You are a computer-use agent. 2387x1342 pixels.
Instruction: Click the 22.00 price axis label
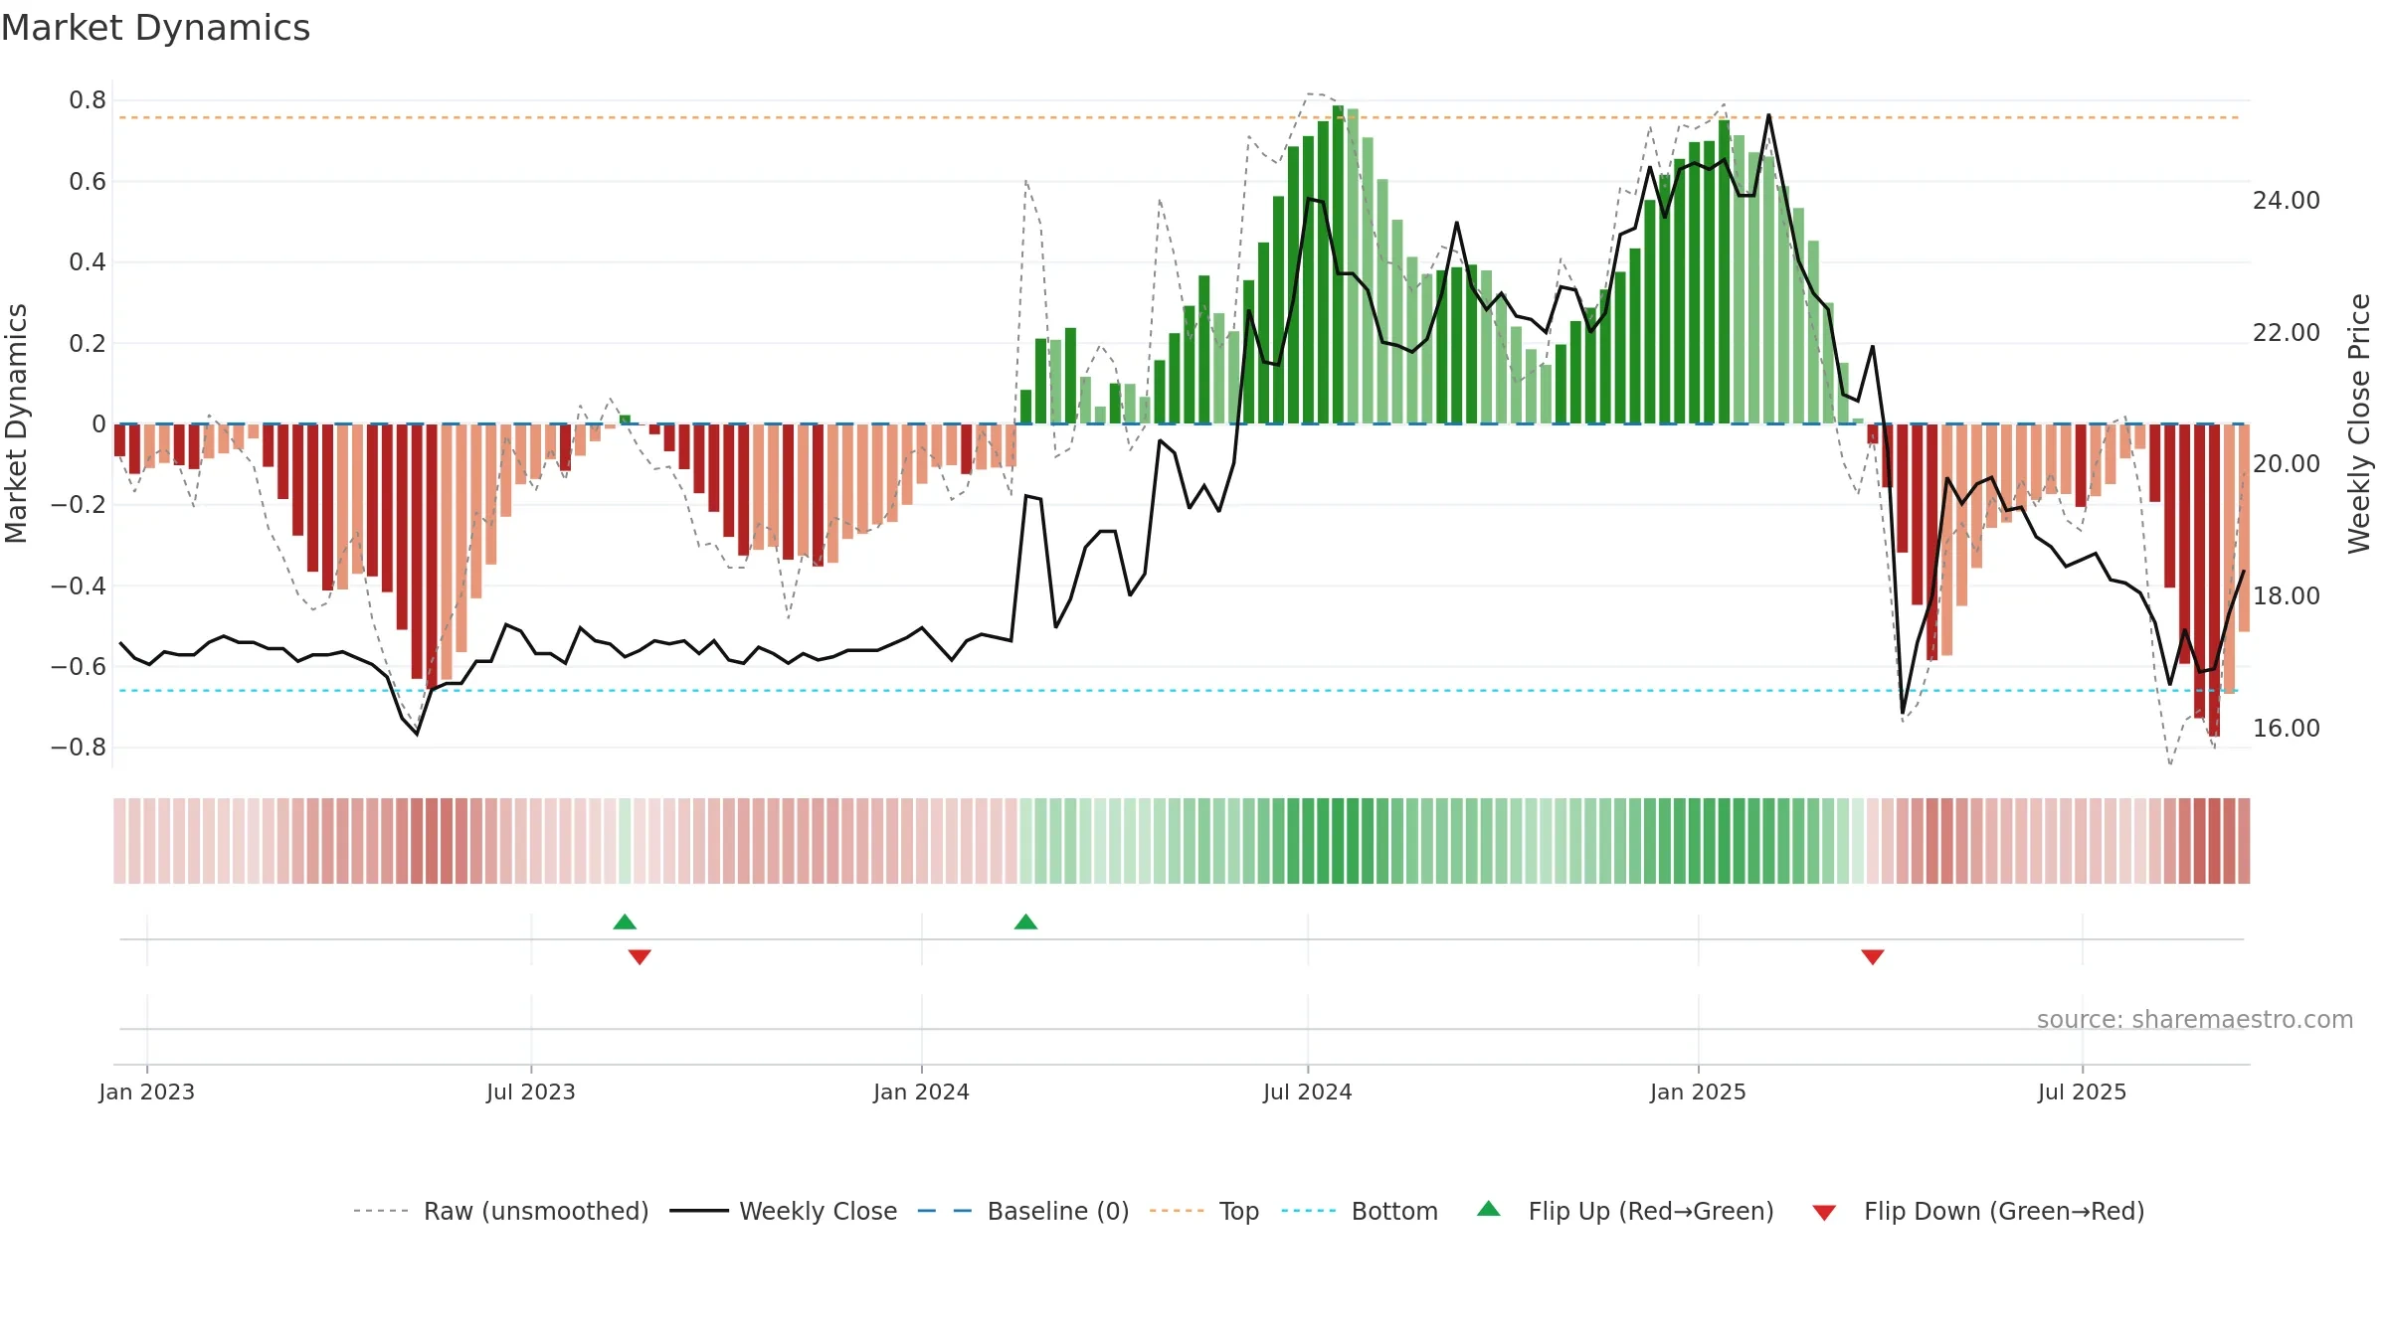2286,333
